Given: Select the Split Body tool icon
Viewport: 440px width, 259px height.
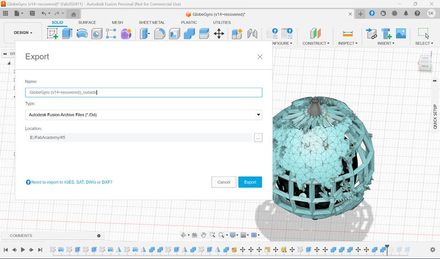Looking at the screenshot, I should (x=204, y=34).
